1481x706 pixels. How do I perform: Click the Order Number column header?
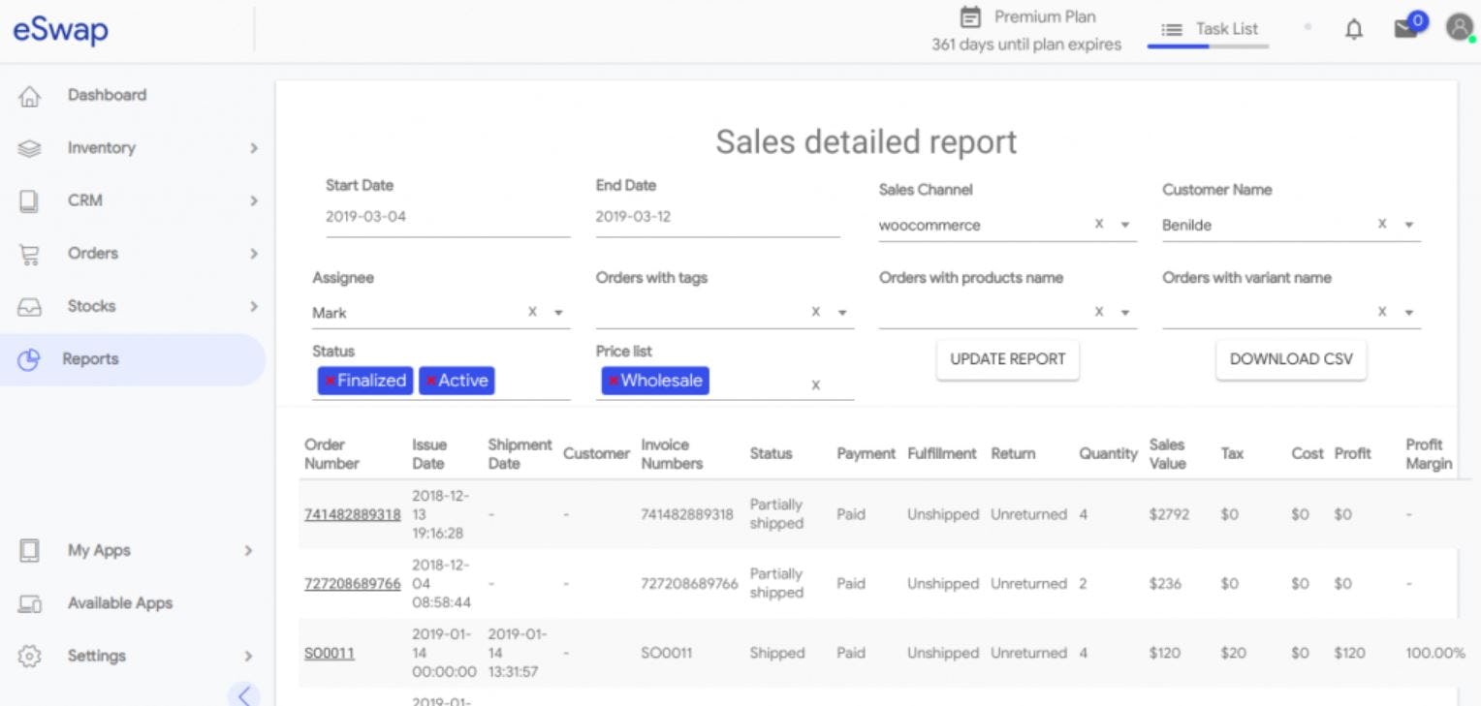[331, 454]
